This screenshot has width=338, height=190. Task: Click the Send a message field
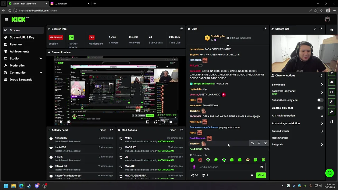(x=228, y=167)
